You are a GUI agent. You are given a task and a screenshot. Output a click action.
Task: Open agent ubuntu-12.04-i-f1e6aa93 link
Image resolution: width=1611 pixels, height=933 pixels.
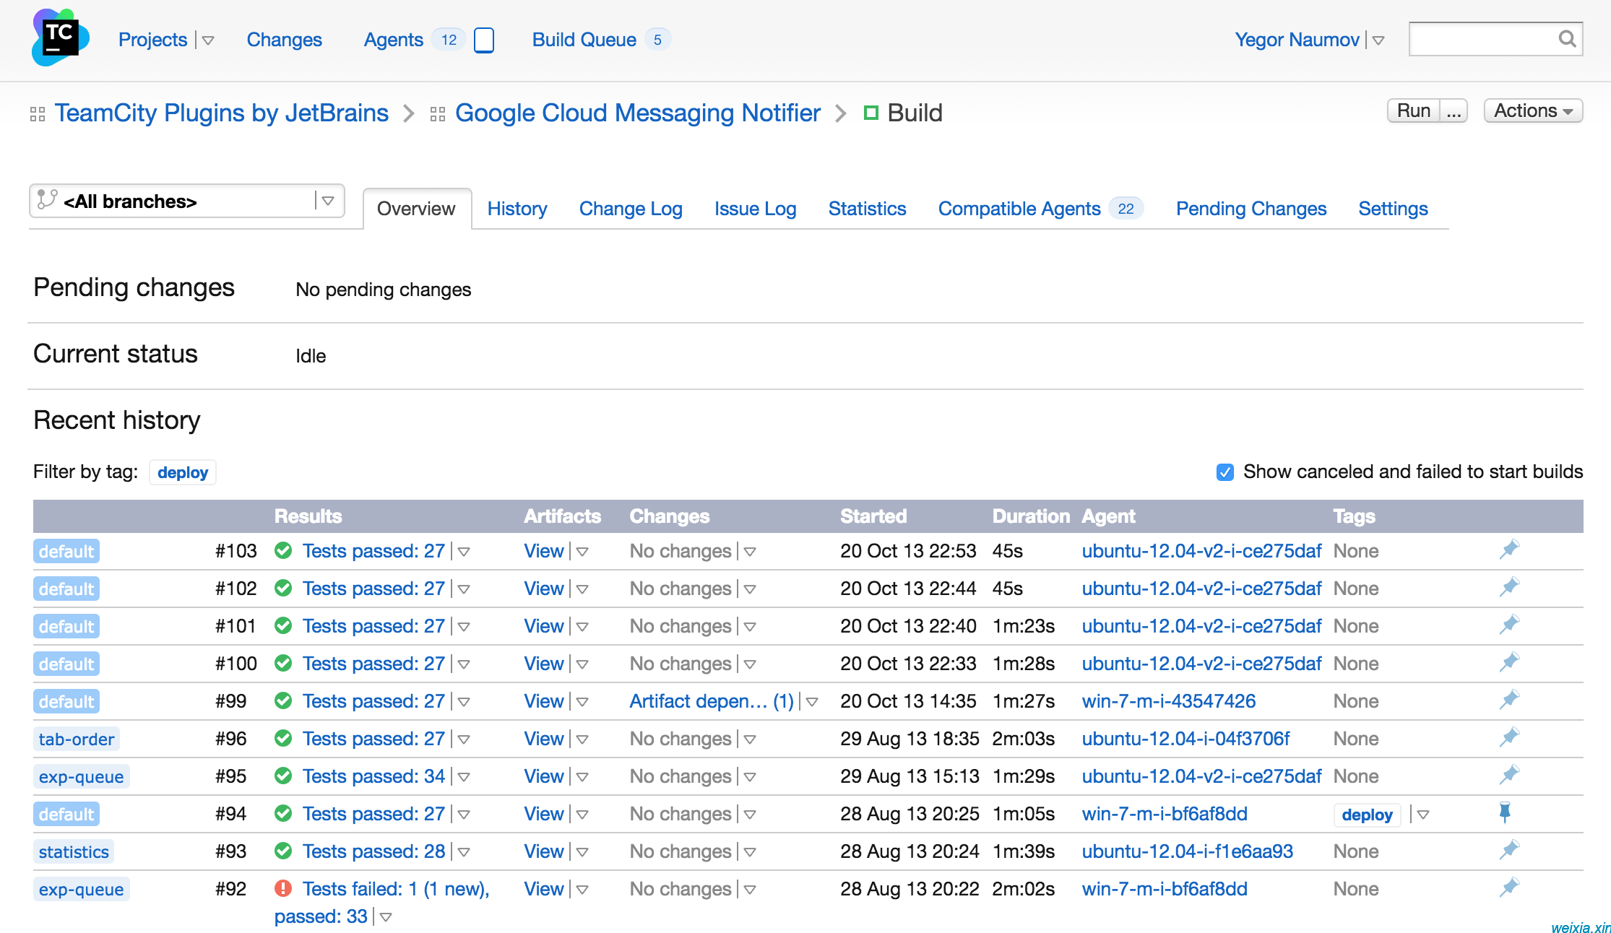point(1187,851)
